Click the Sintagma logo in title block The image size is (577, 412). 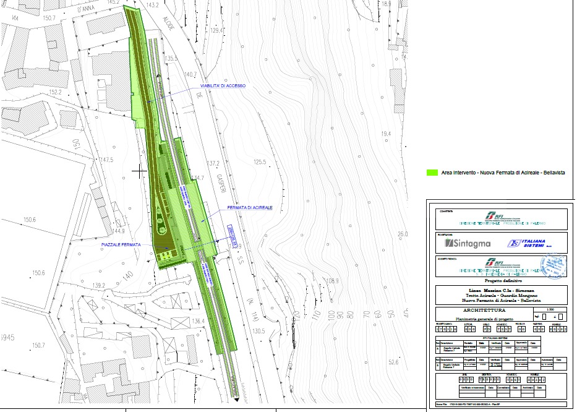(x=468, y=243)
